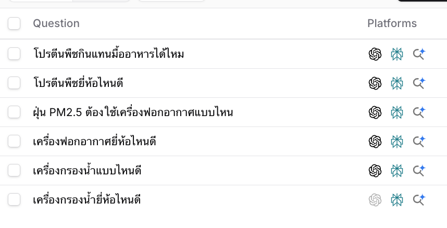The width and height of the screenshot is (447, 228).
Task: Click Perplexity icon for โปรตีนพืชยี่ห้อไหนดี row
Action: tap(397, 83)
